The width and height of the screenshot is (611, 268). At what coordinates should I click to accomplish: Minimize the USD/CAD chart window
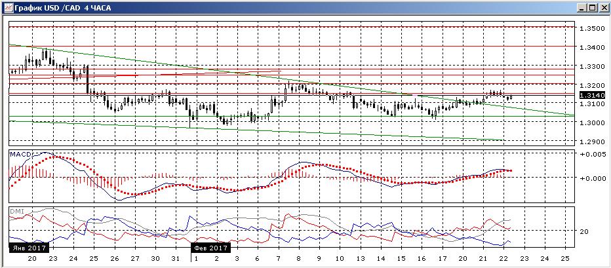tap(581, 7)
